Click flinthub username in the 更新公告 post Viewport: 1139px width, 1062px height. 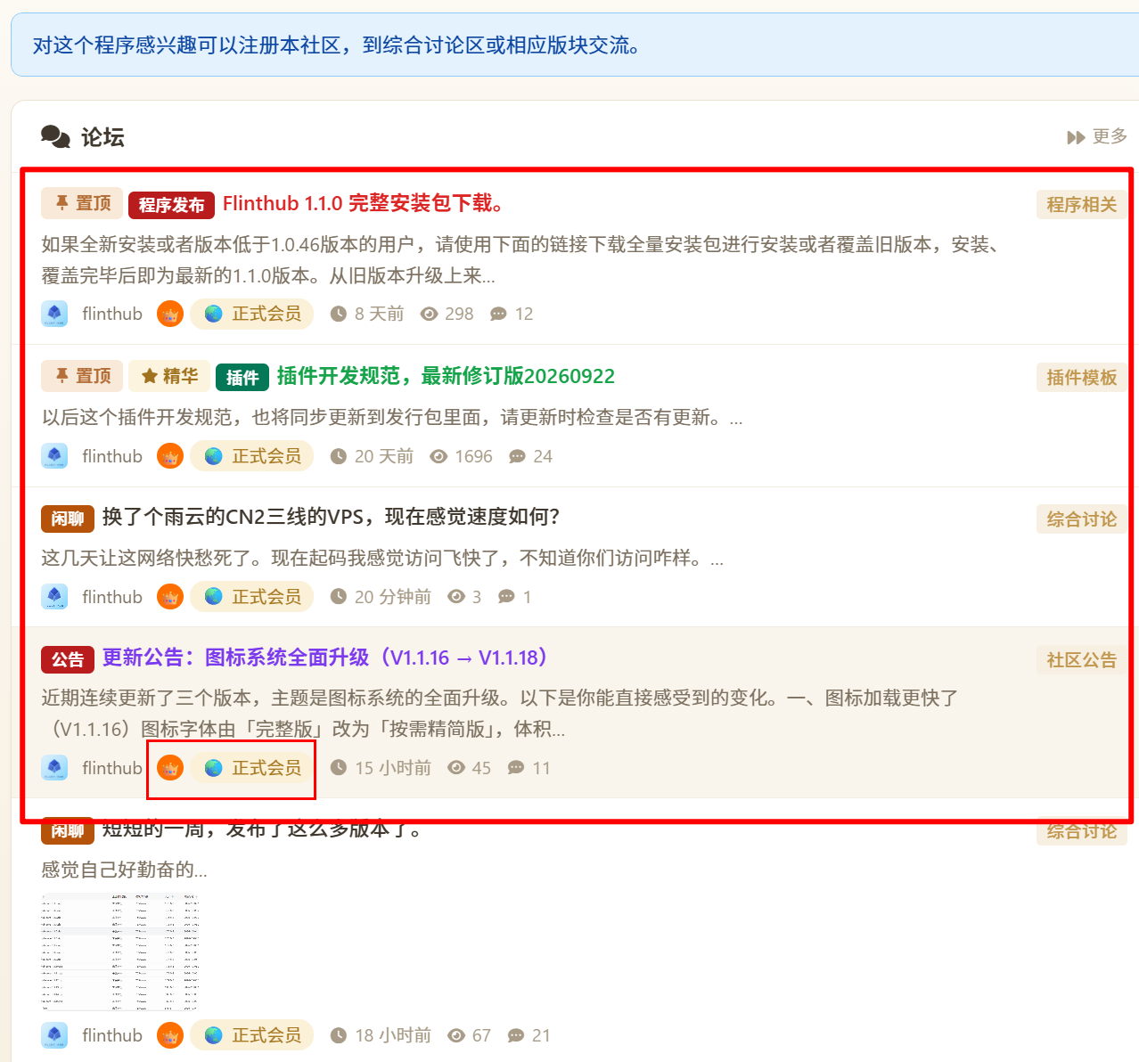pyautogui.click(x=112, y=768)
